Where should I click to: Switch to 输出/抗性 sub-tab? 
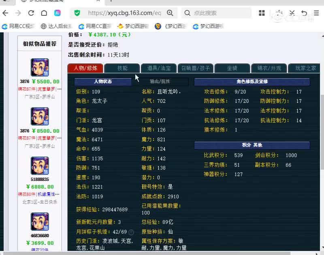click(x=160, y=81)
